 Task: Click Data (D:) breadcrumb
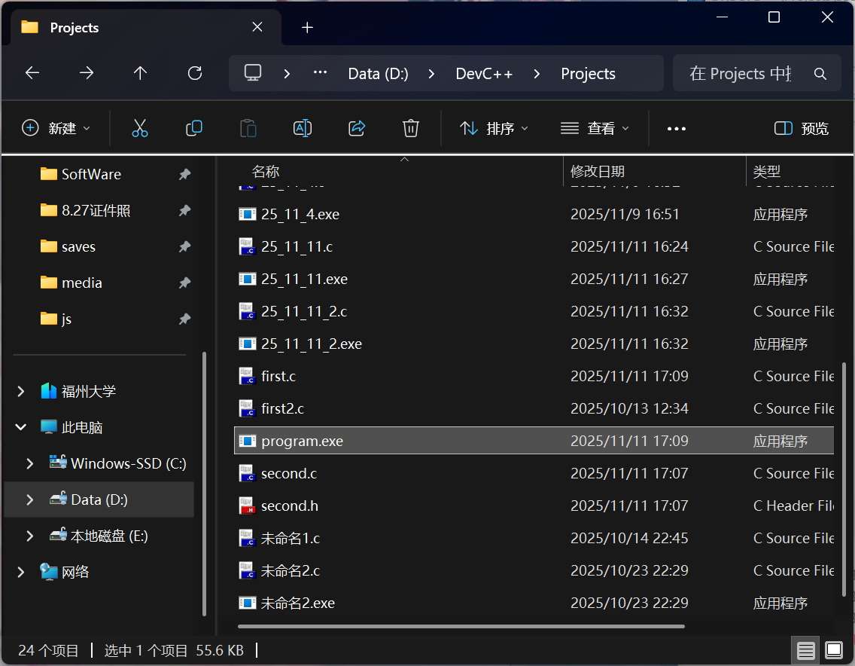tap(379, 74)
